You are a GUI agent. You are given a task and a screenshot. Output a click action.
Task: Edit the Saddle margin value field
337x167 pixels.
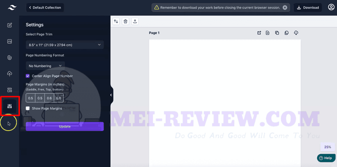30,98
